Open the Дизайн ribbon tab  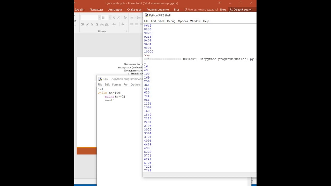79,10
